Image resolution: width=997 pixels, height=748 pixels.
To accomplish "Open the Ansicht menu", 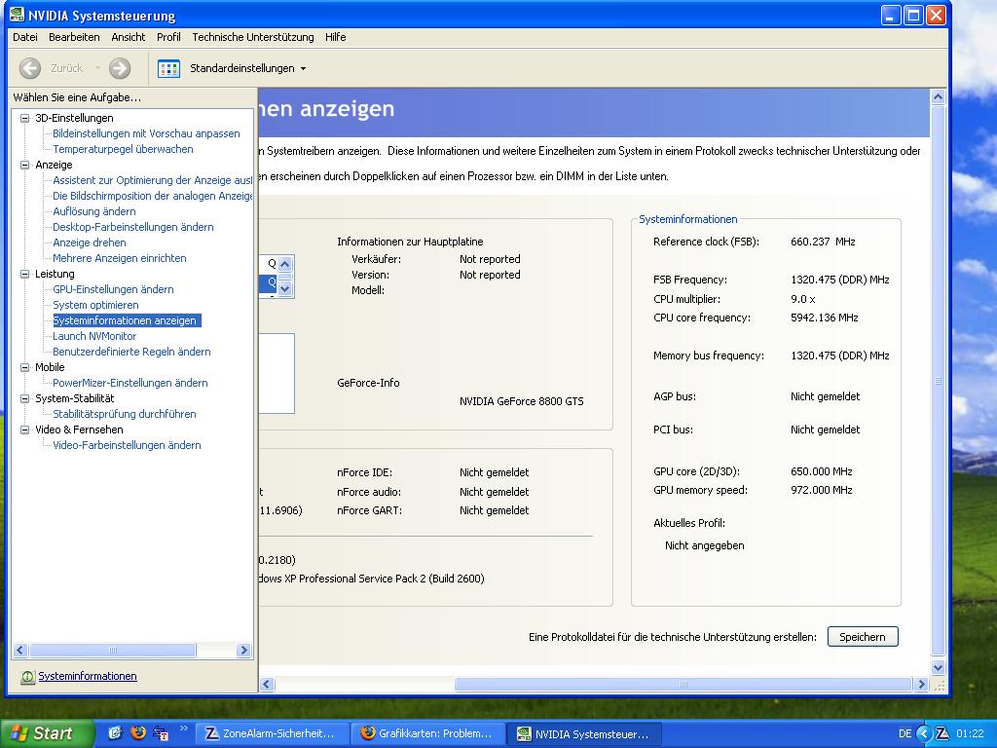I will pyautogui.click(x=129, y=37).
